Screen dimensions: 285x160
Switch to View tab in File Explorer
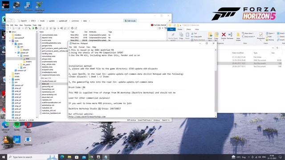197,29
